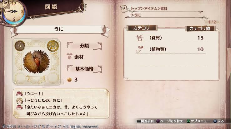This screenshot has height=129, width=231.
Task: Click the トップ breadcrumb link
Action: (x=136, y=9)
